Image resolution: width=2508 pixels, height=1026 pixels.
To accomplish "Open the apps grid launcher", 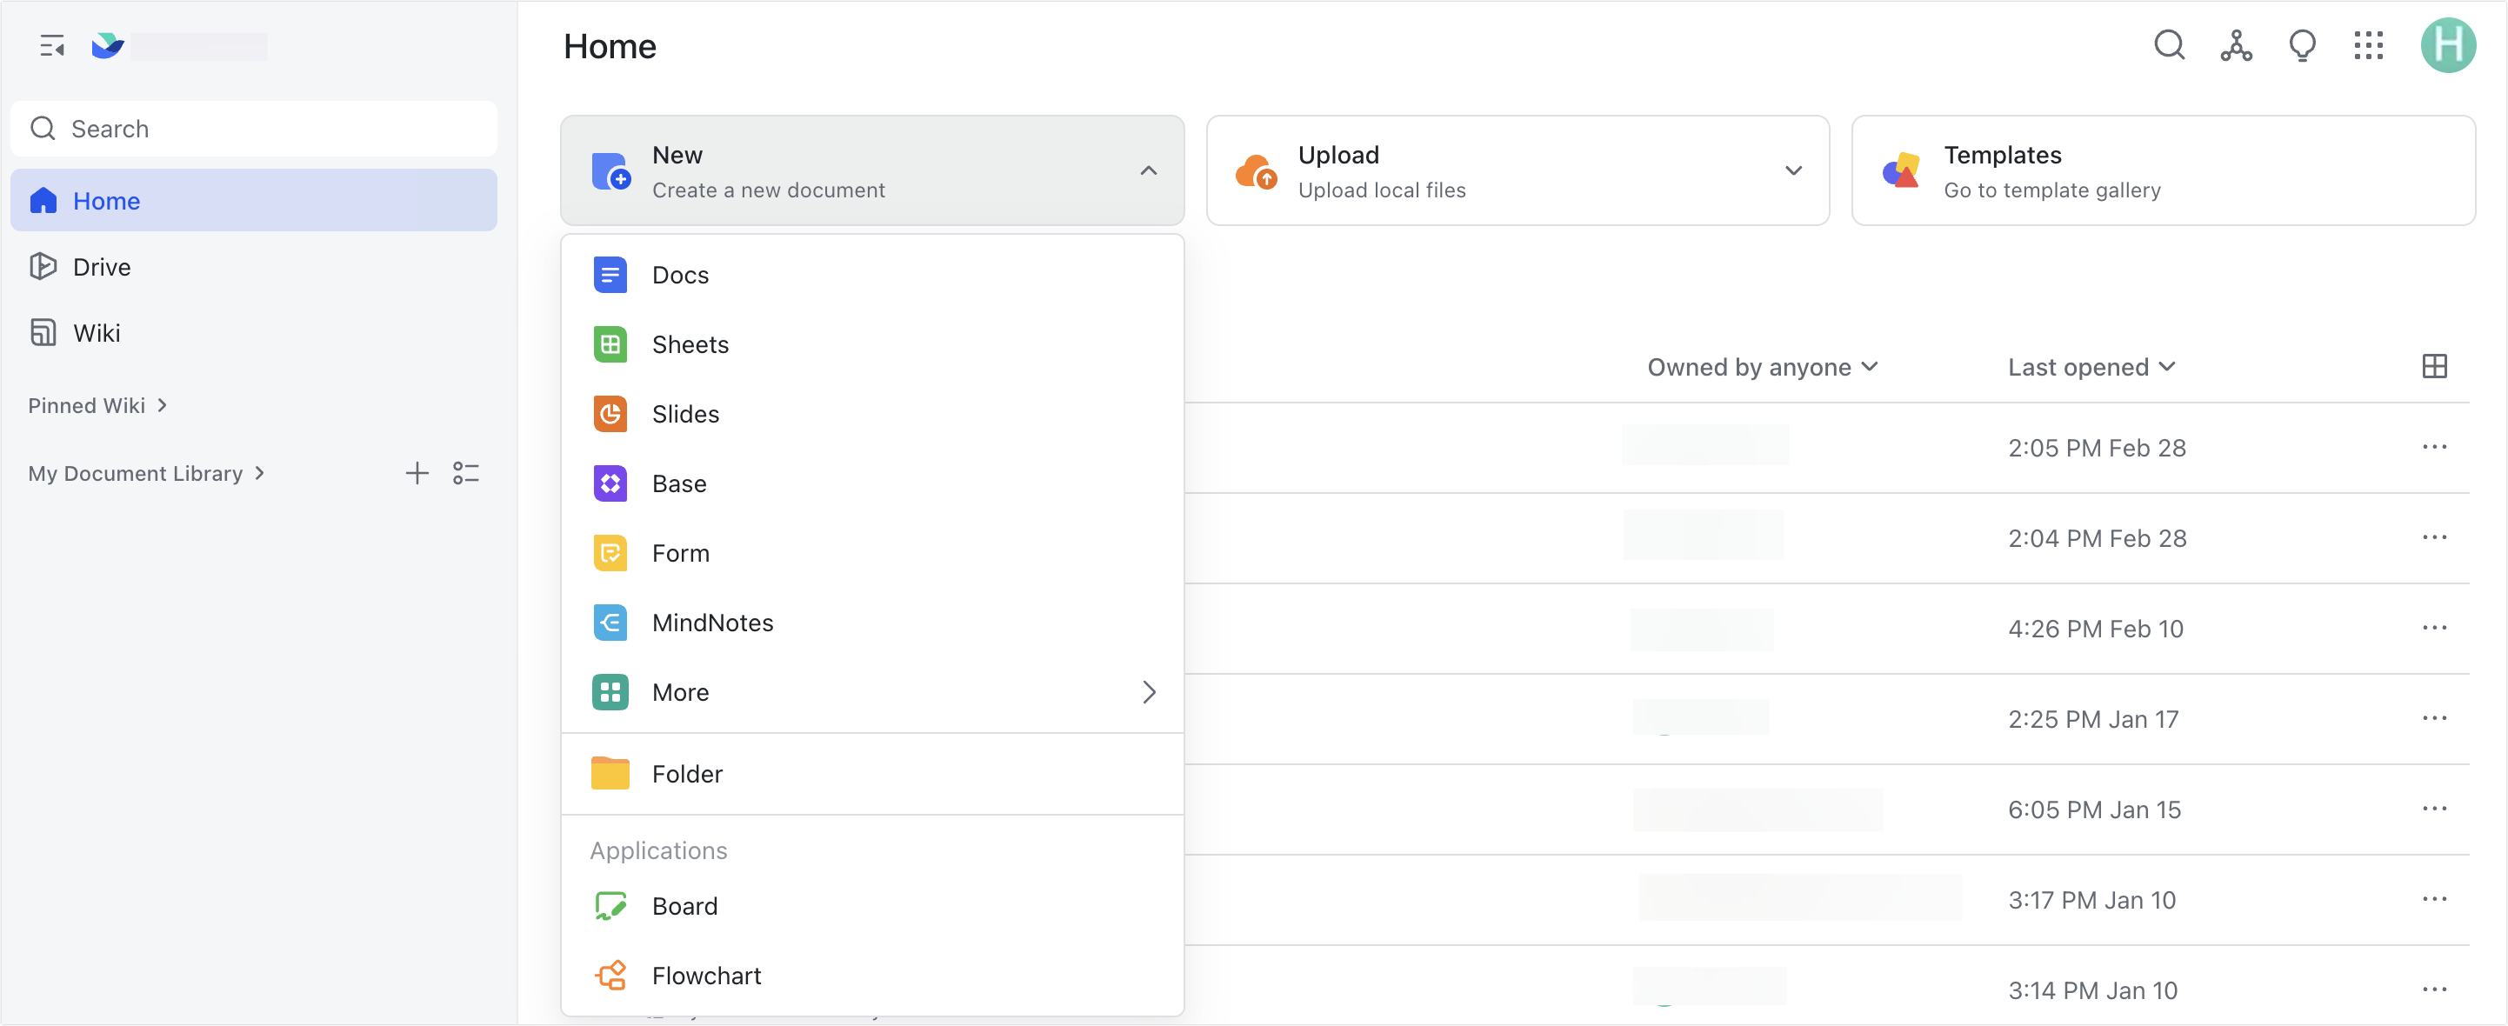I will pyautogui.click(x=2369, y=44).
